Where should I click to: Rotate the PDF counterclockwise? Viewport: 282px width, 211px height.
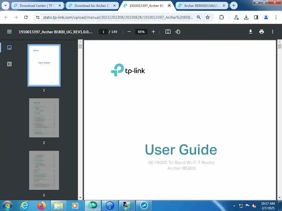pyautogui.click(x=178, y=32)
